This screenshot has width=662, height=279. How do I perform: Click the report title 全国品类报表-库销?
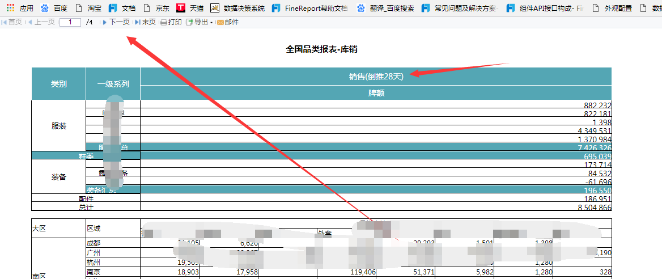322,49
